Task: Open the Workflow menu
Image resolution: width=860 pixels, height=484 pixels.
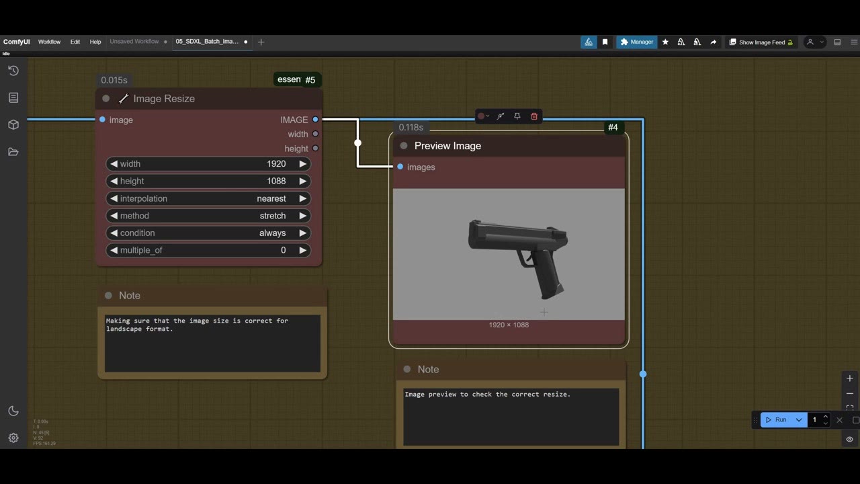Action: (x=49, y=42)
